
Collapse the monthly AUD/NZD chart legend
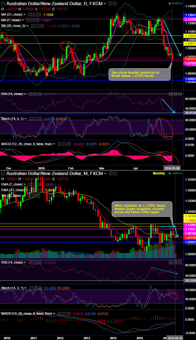point(3,174)
